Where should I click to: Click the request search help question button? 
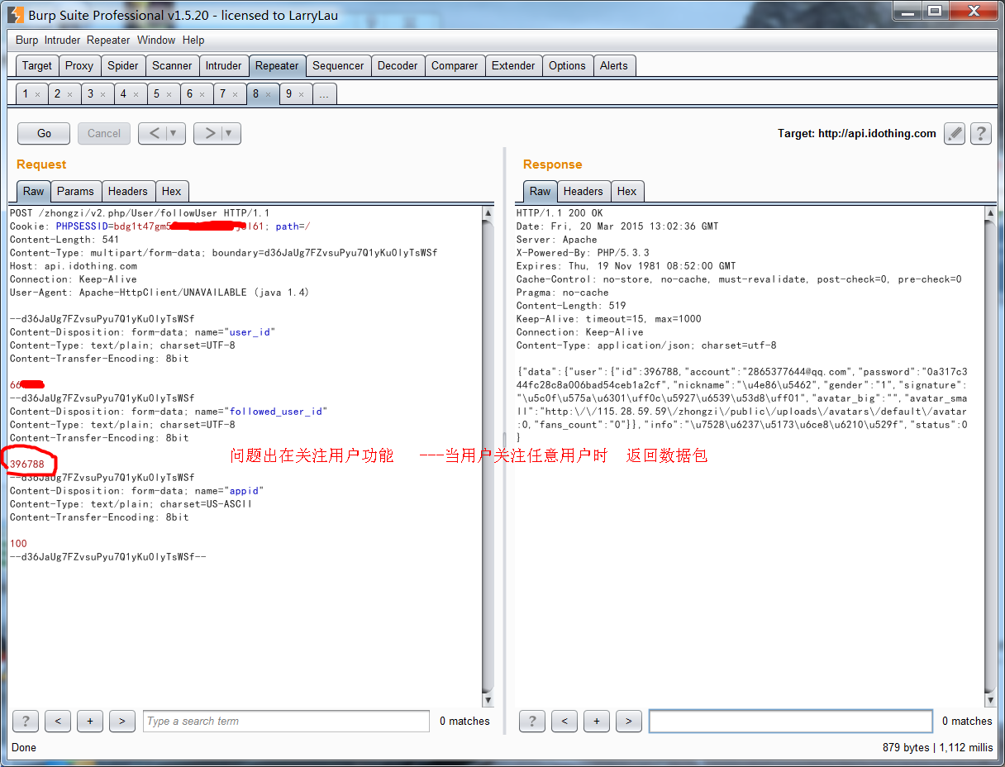click(26, 721)
